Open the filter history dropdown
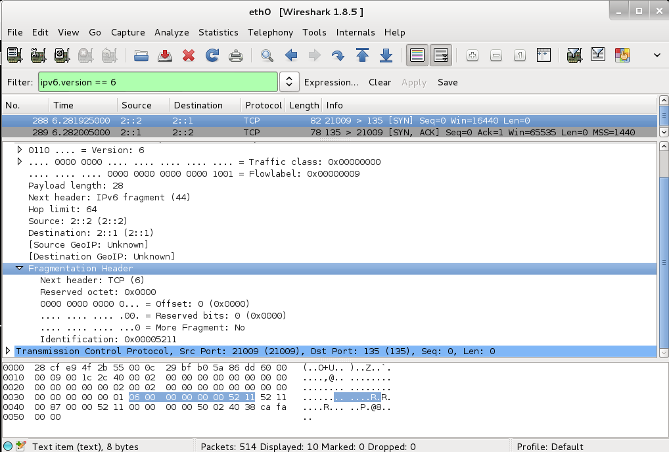Image resolution: width=669 pixels, height=452 pixels. [x=289, y=82]
